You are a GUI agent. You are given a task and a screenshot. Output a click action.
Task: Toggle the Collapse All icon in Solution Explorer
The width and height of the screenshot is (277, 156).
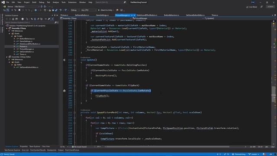[38, 19]
